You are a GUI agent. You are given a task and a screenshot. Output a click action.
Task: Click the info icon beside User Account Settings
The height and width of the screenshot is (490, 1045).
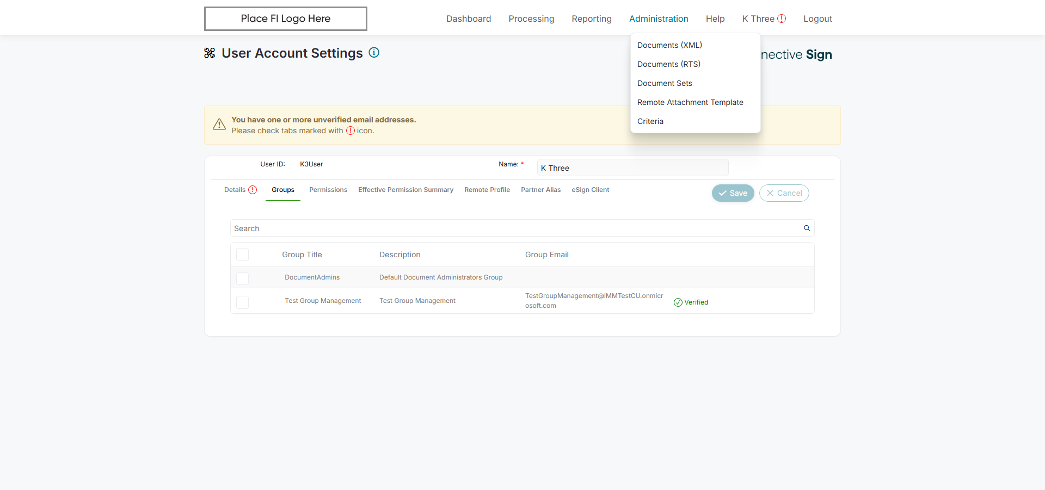click(374, 53)
